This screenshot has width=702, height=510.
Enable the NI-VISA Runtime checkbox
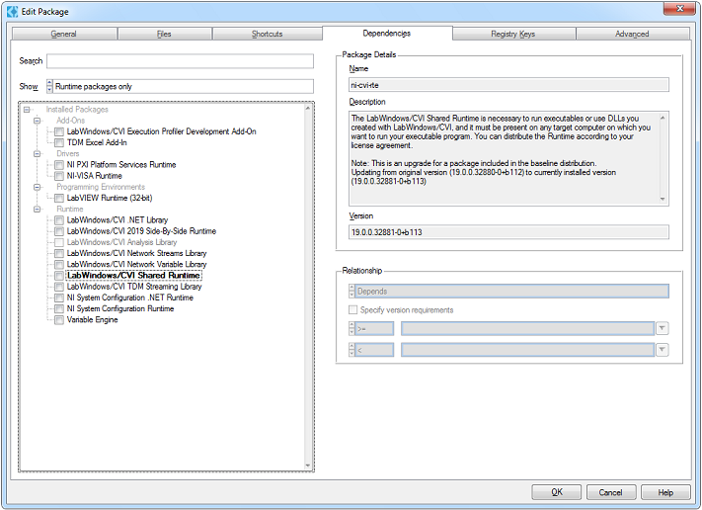click(x=59, y=176)
